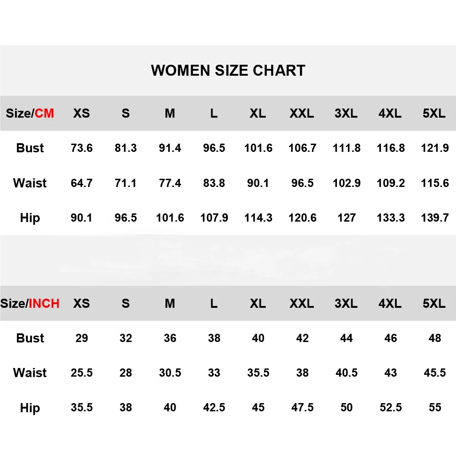This screenshot has height=456, width=456.
Task: Click bust value 73.6 for XS
Action: pos(82,148)
